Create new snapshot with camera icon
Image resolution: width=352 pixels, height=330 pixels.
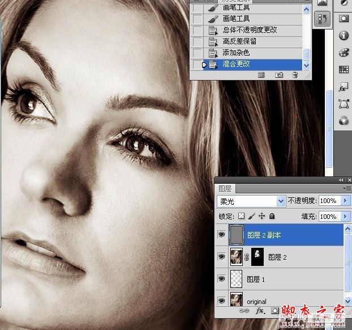(279, 75)
